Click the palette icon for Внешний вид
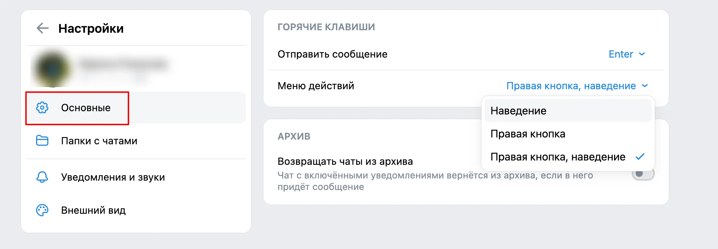The image size is (718, 249). pos(42,210)
